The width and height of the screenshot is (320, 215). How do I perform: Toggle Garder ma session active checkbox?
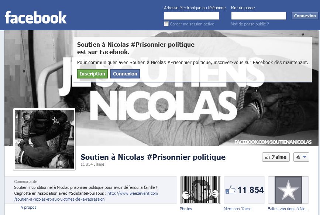pos(166,24)
